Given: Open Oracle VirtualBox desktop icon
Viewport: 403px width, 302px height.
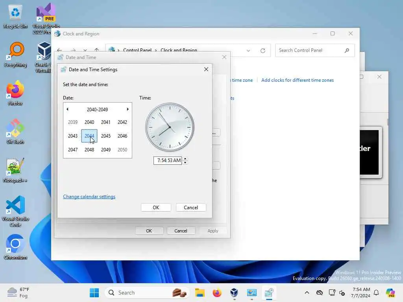Looking at the screenshot, I should pyautogui.click(x=44, y=57).
